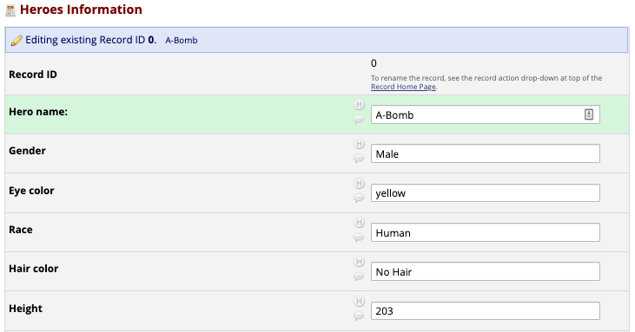The height and width of the screenshot is (332, 635).
Task: Select the Eye color field with yellow
Action: pyautogui.click(x=486, y=193)
